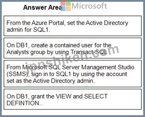The width and height of the screenshot is (145, 117).
Task: Click the orange square of the Microsoft logo
Action: (x=68, y=8)
